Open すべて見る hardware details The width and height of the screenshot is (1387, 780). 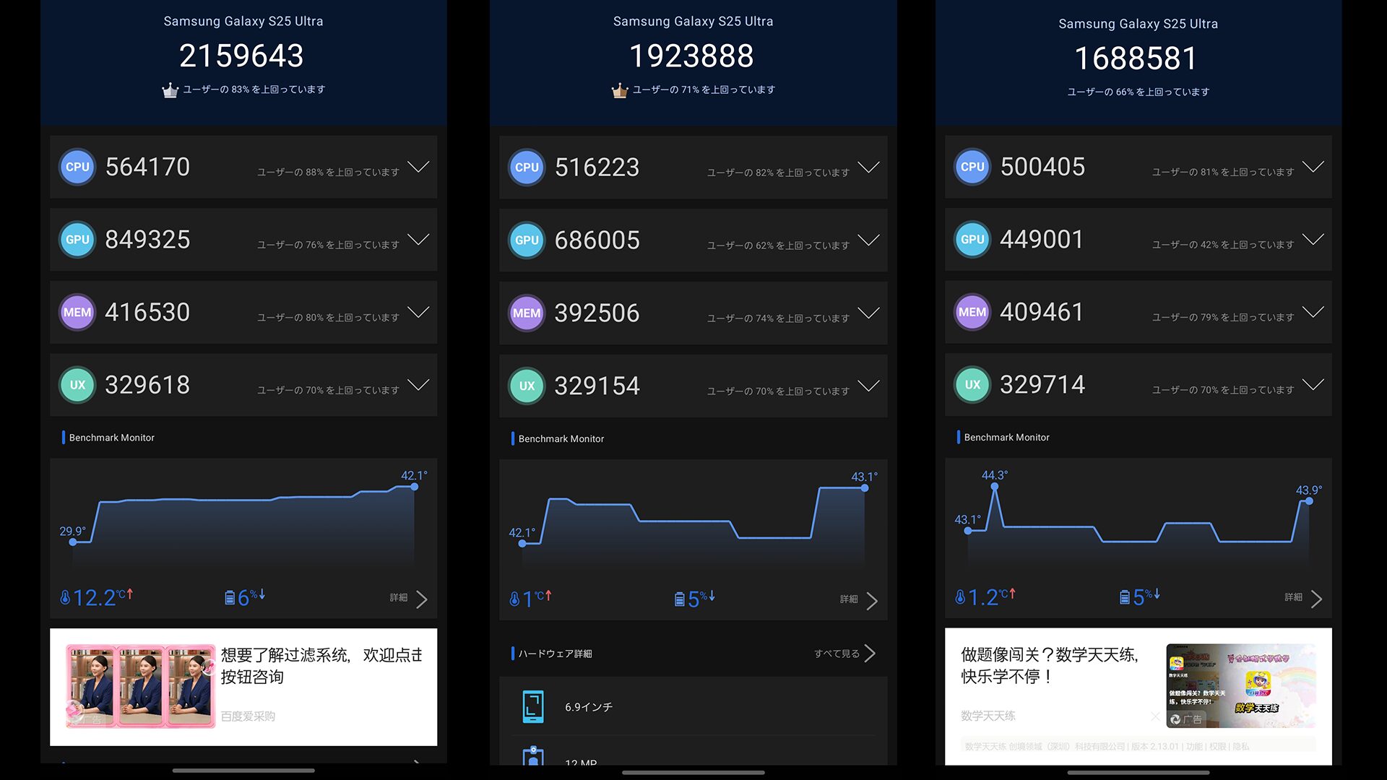point(844,654)
